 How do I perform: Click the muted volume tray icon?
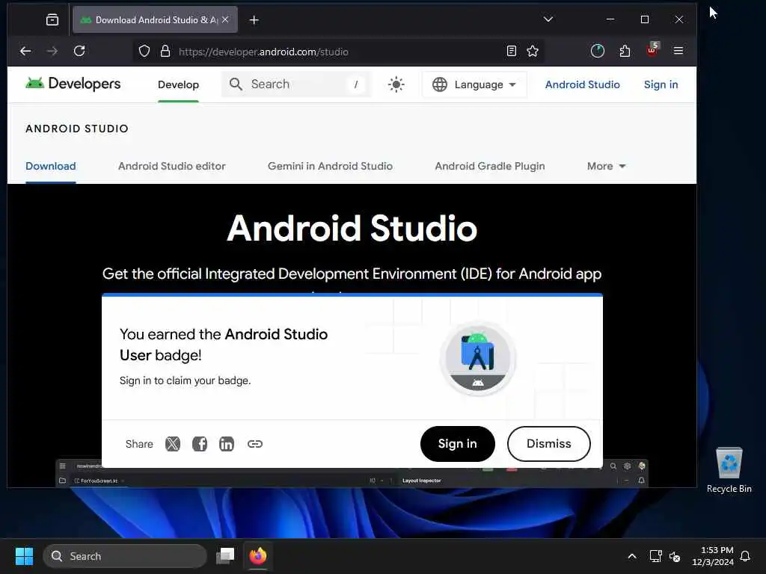tap(675, 556)
